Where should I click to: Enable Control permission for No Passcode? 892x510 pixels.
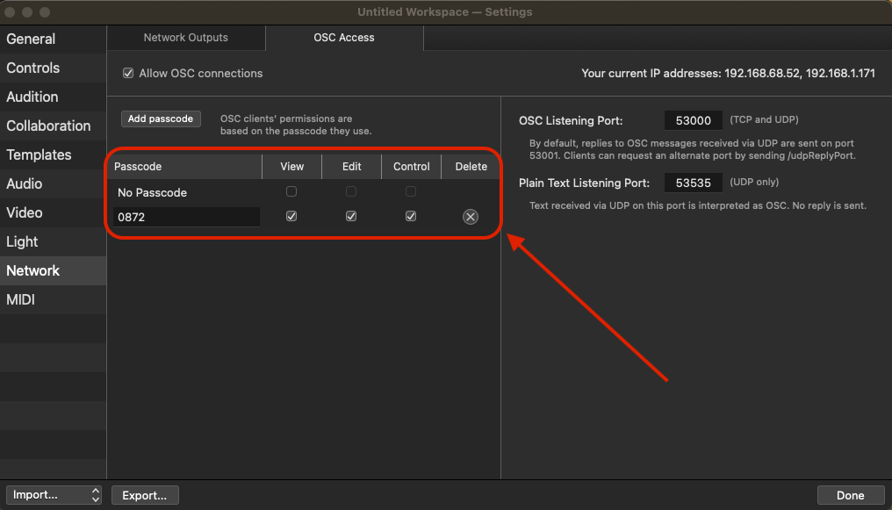point(411,191)
